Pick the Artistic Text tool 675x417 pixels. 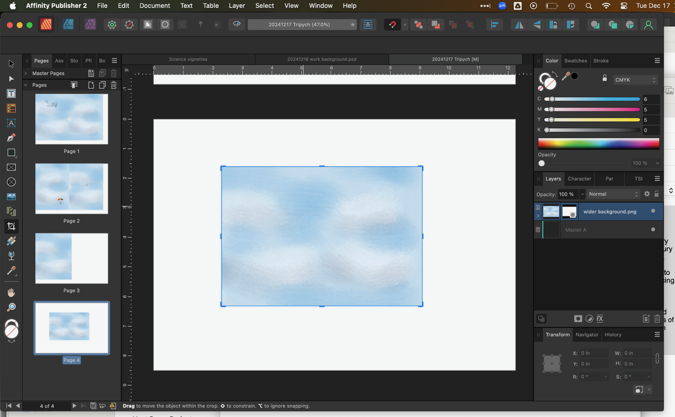click(x=11, y=123)
